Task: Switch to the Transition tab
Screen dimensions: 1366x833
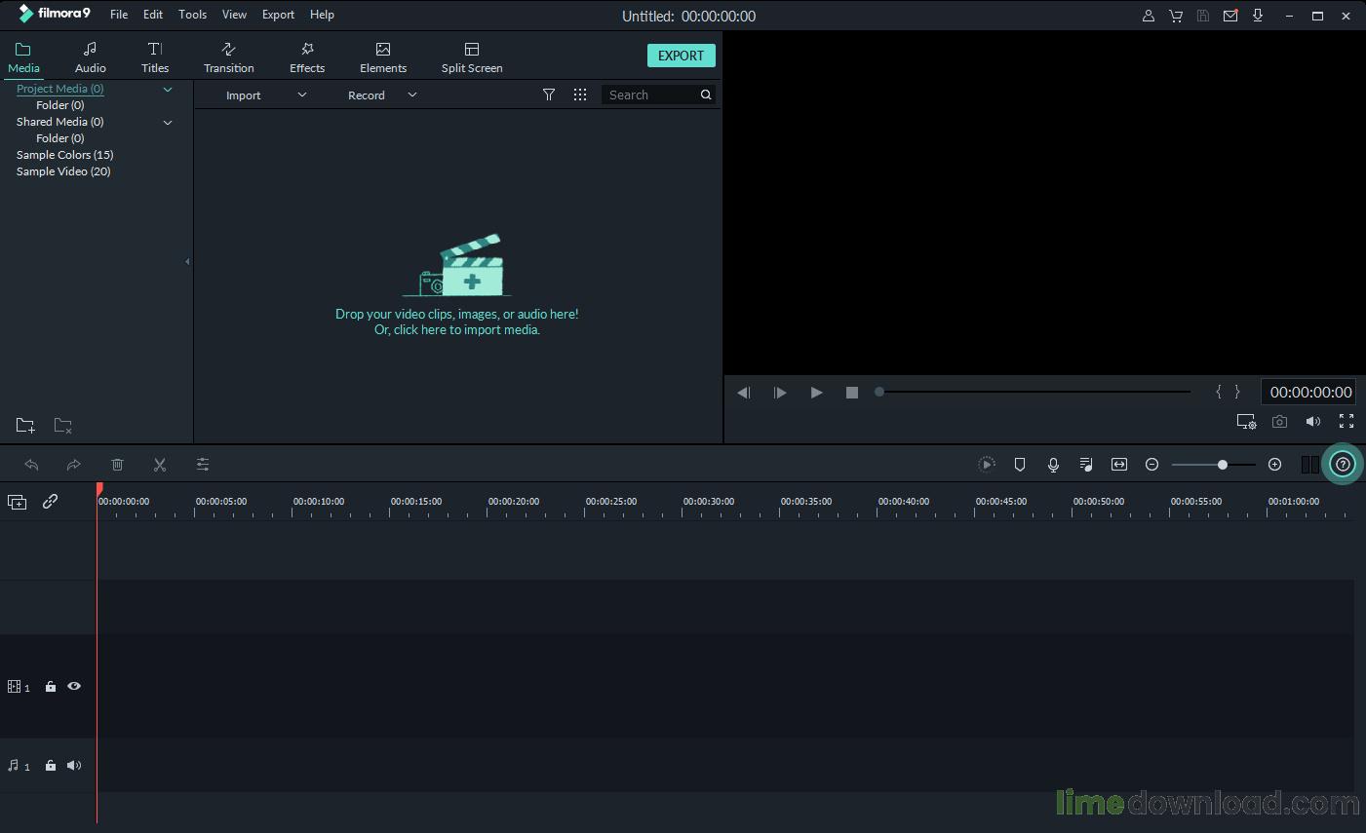Action: (x=229, y=57)
